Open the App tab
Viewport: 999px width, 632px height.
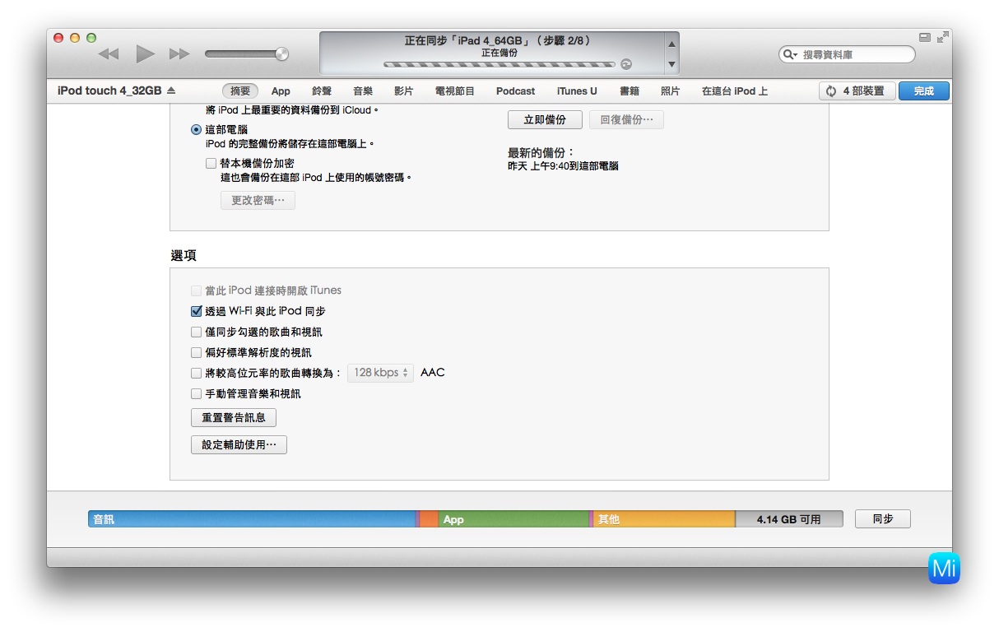281,91
